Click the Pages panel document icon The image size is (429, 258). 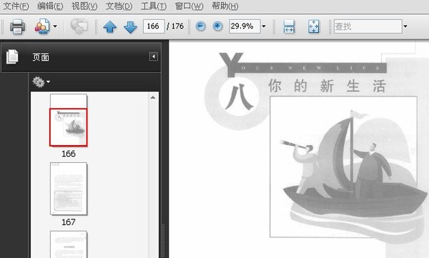click(x=12, y=56)
